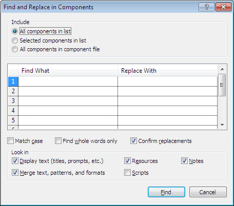Uncheck the Notes checkbox

pyautogui.click(x=184, y=161)
